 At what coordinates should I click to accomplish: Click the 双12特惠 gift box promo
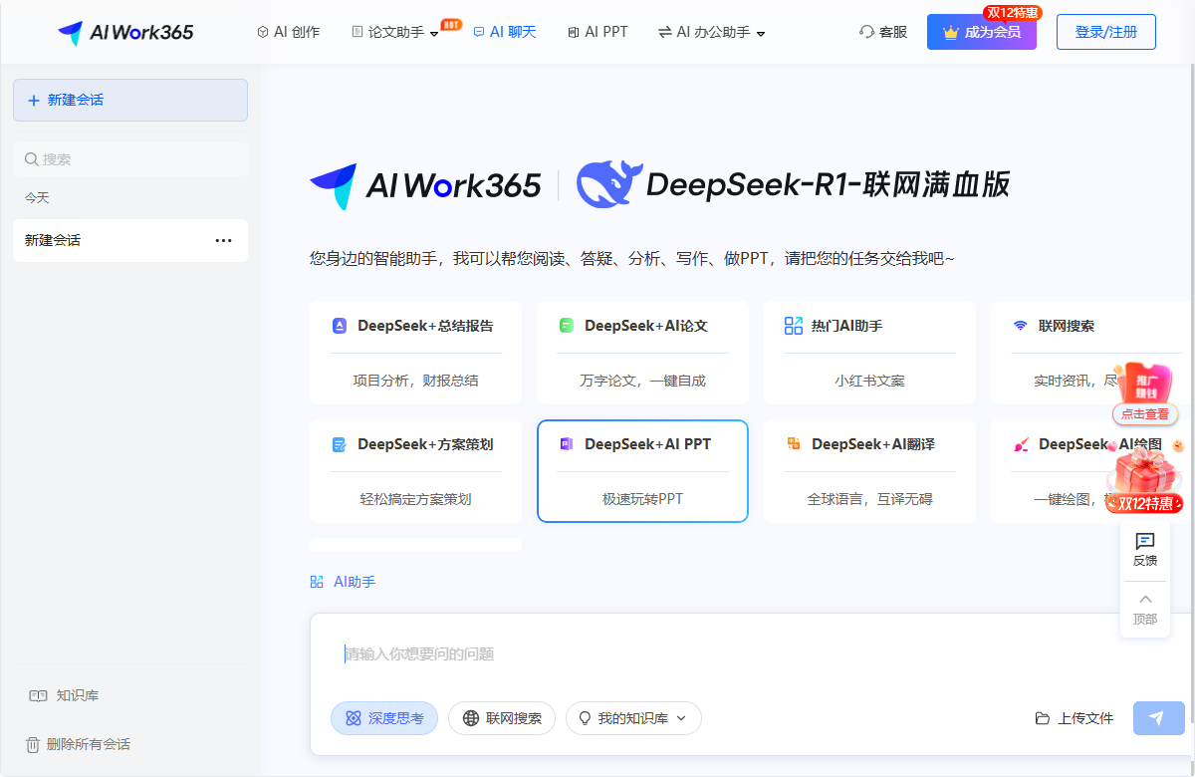[1144, 480]
